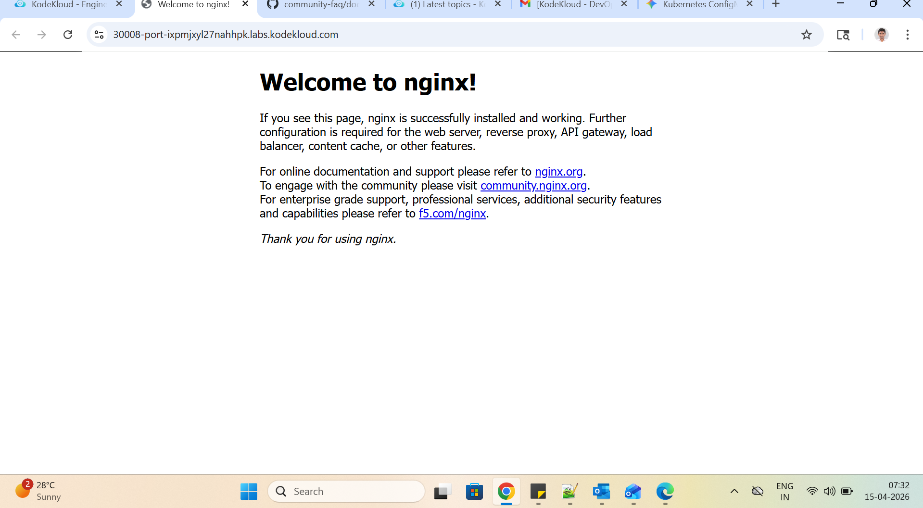Screen dimensions: 923x508
Task: Open the clock and date 15-04-2026
Action: click(887, 491)
